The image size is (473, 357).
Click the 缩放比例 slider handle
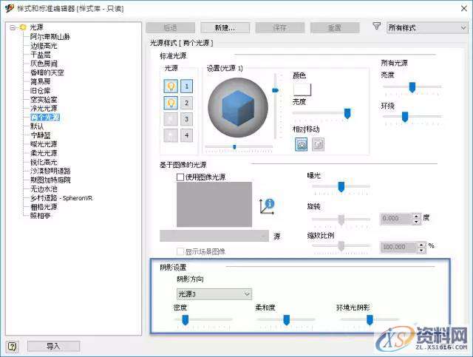[x=341, y=246]
